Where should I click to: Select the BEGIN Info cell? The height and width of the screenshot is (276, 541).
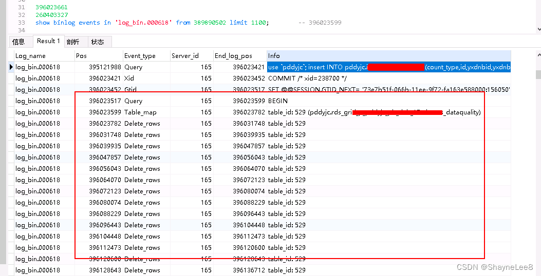tap(389, 101)
